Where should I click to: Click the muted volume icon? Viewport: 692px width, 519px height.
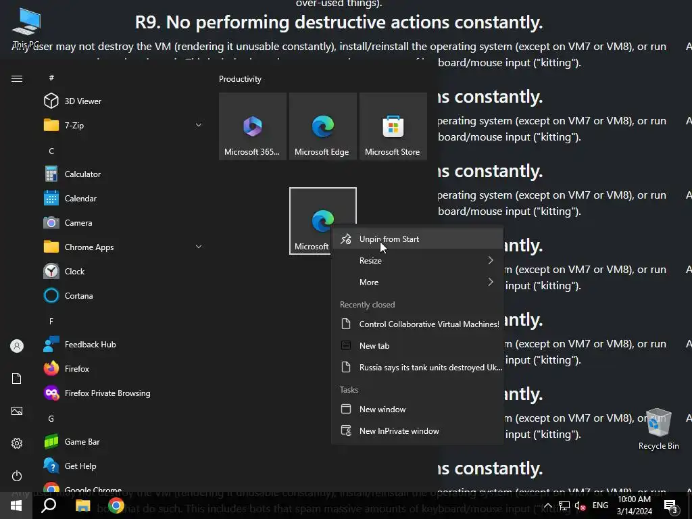pos(580,505)
